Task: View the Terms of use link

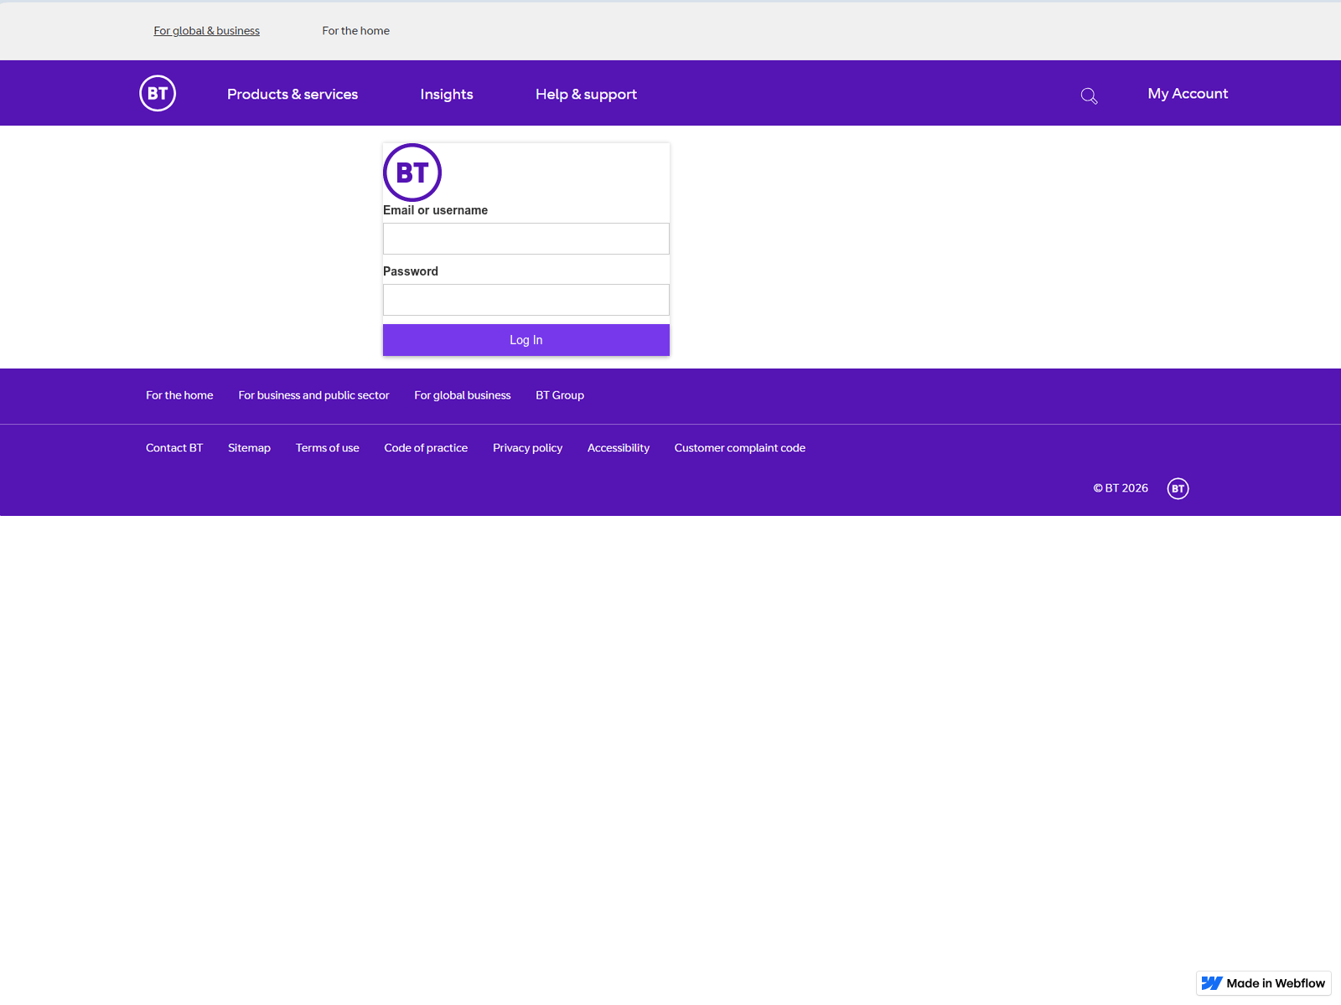Action: [327, 448]
